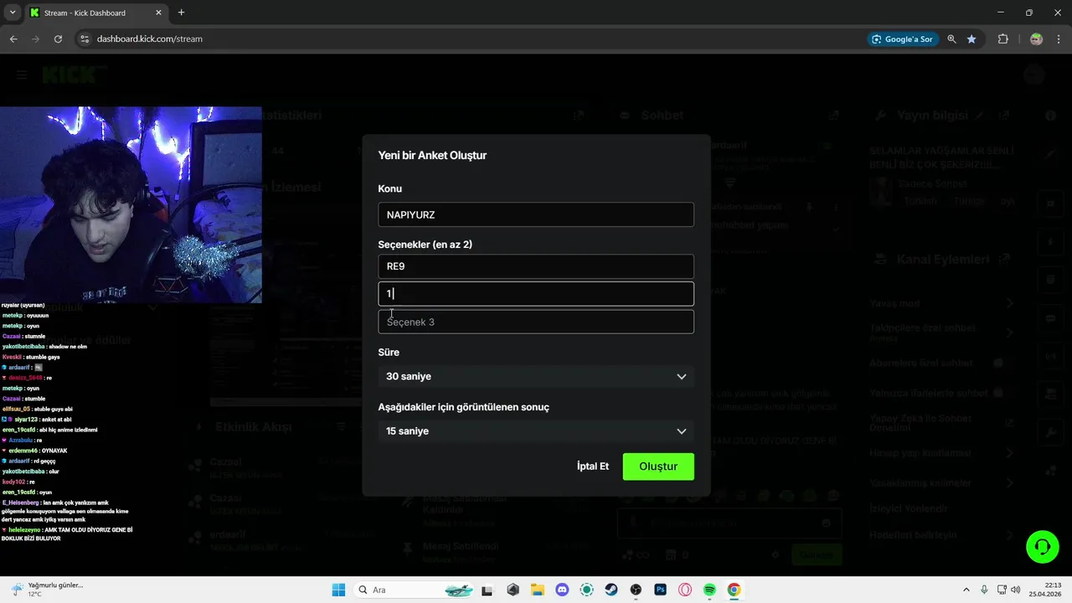
Task: Open the Chrome profile avatar
Action: tap(1036, 39)
